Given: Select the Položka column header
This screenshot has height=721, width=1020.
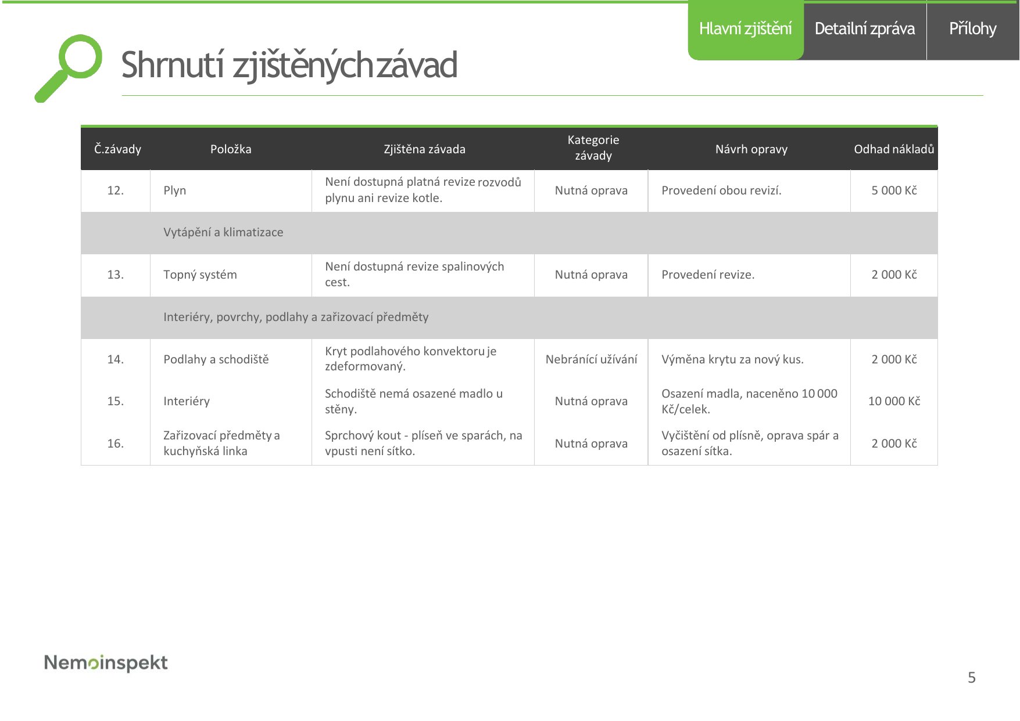Looking at the screenshot, I should pyautogui.click(x=231, y=149).
